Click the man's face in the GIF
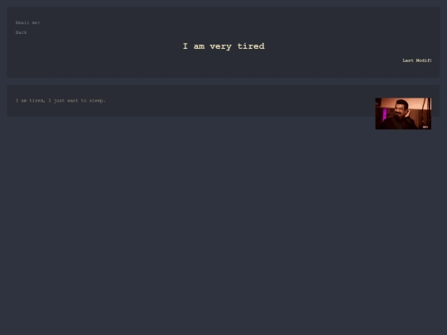Viewport: 447px width, 335px height. click(401, 108)
